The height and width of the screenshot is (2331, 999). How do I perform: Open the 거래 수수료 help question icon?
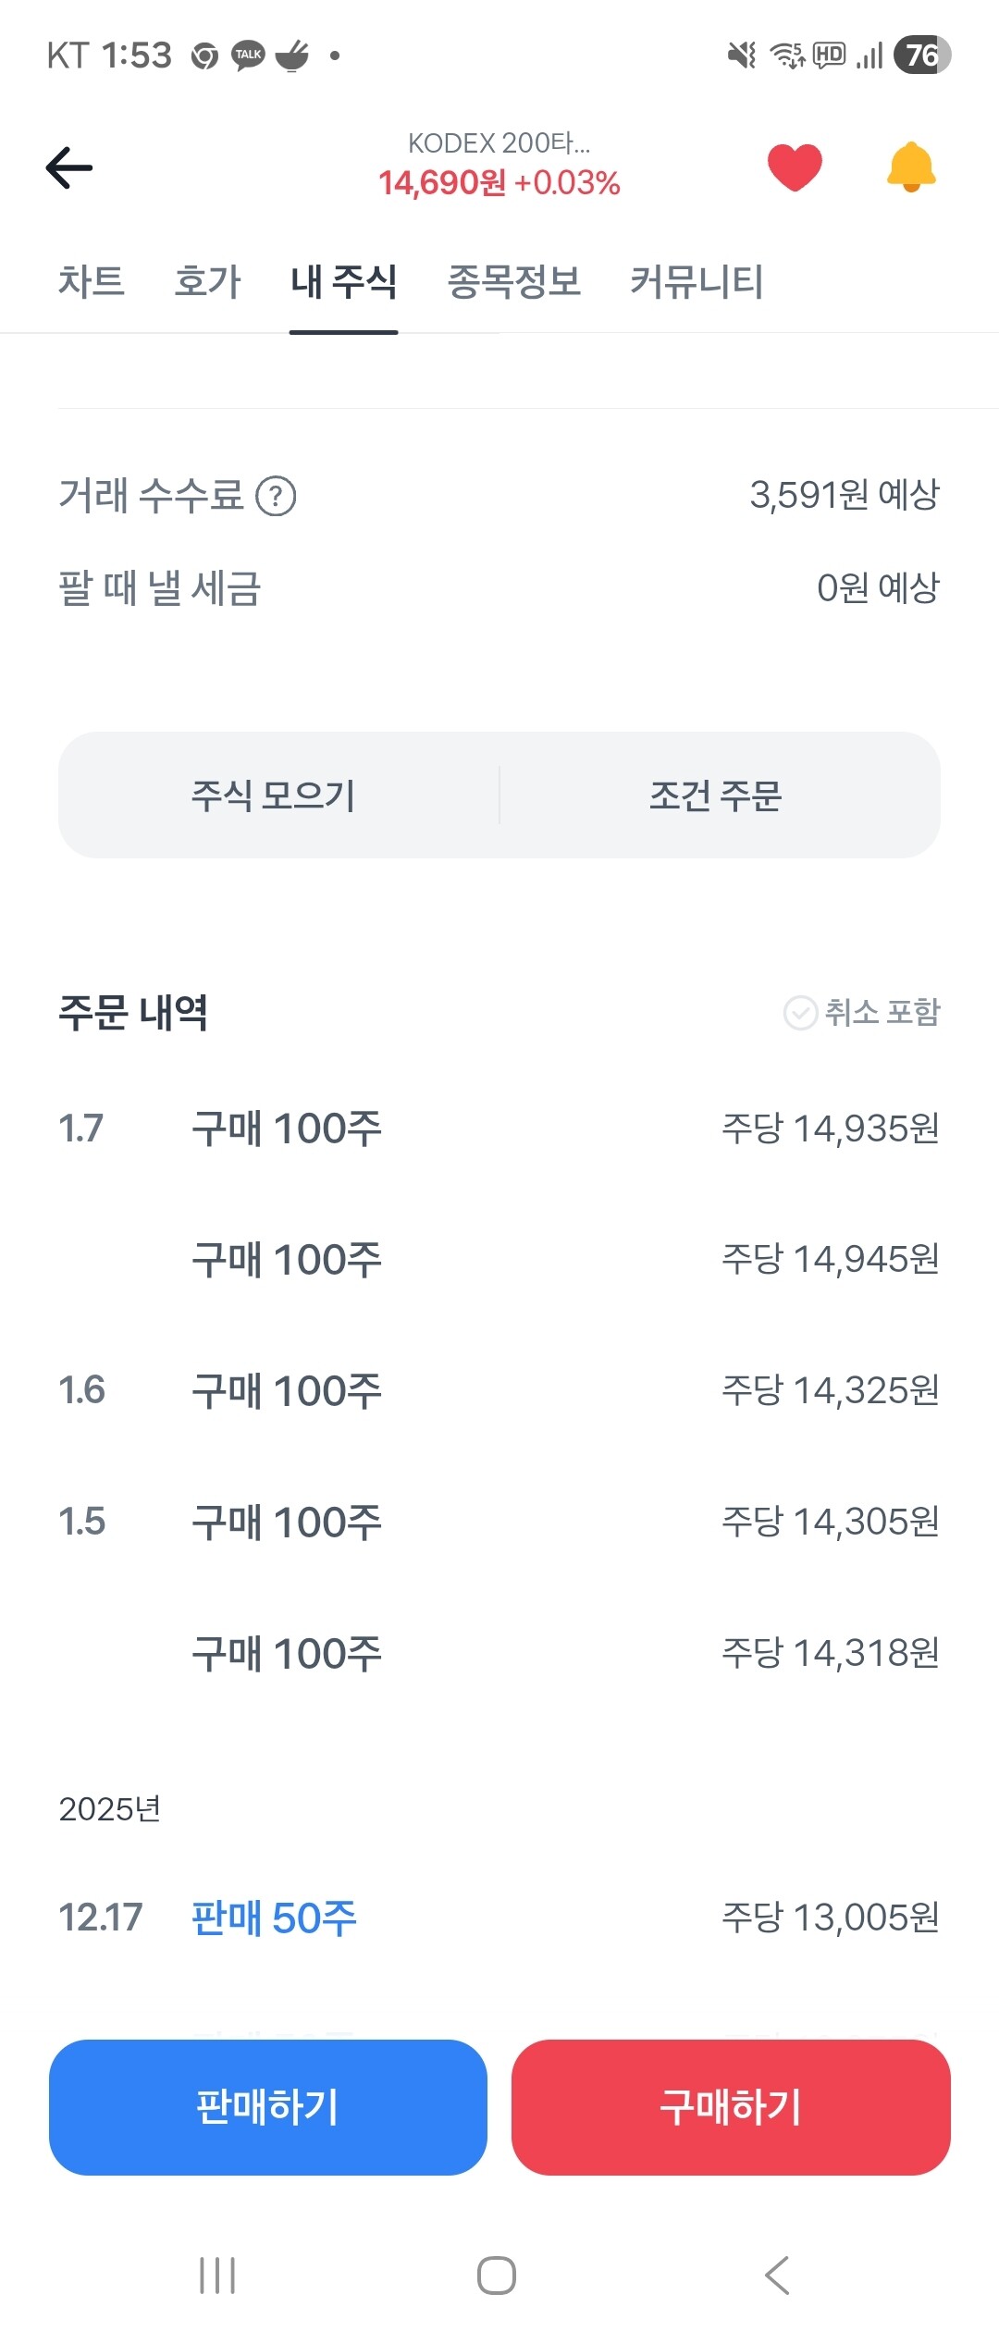pos(276,497)
